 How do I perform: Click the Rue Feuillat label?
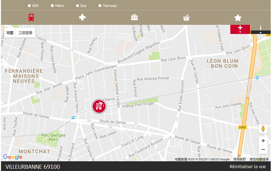15,126
